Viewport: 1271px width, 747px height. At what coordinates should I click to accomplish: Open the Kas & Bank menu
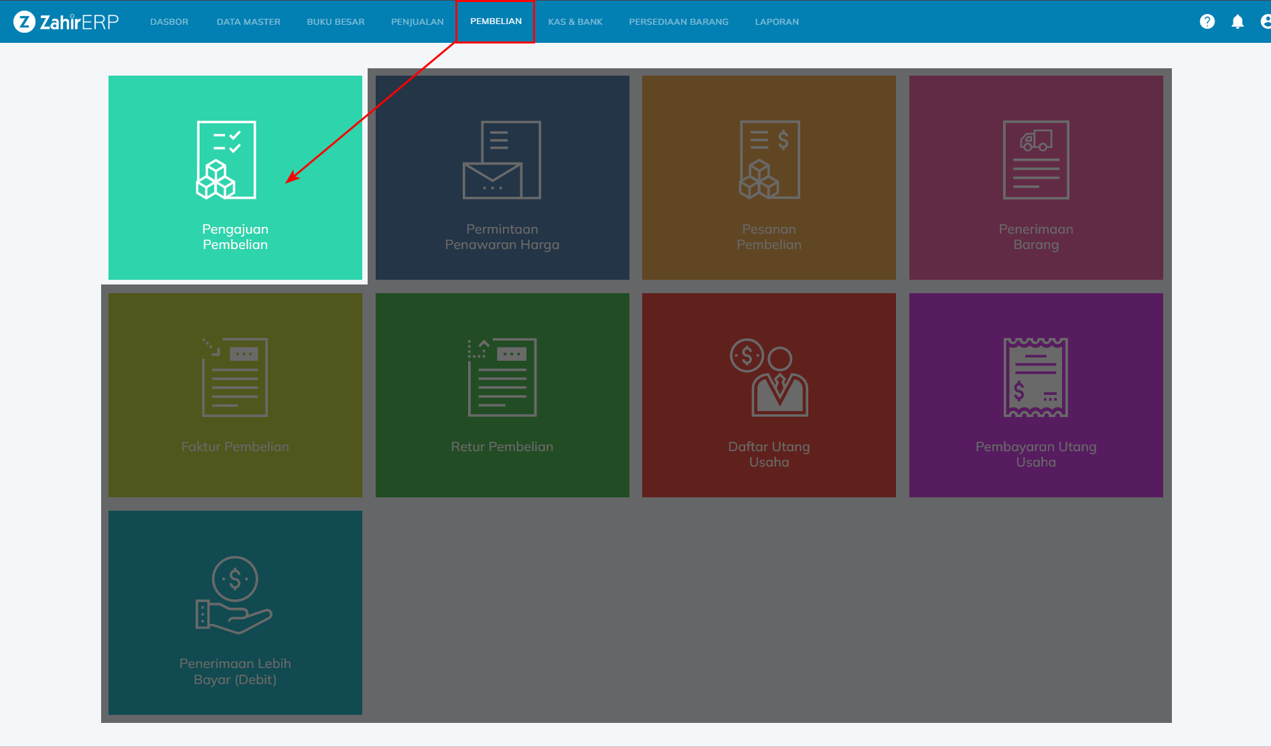(575, 21)
